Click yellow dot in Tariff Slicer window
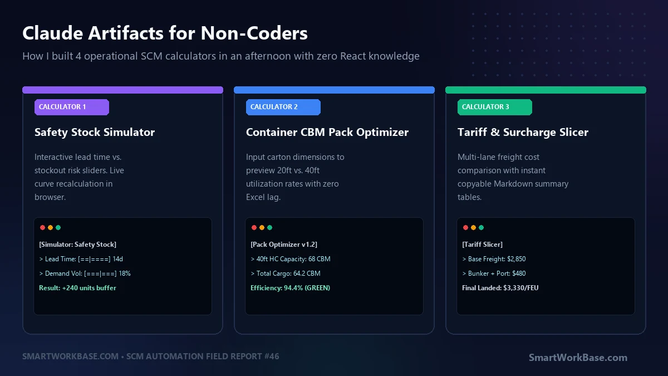The height and width of the screenshot is (376, 668). point(473,228)
